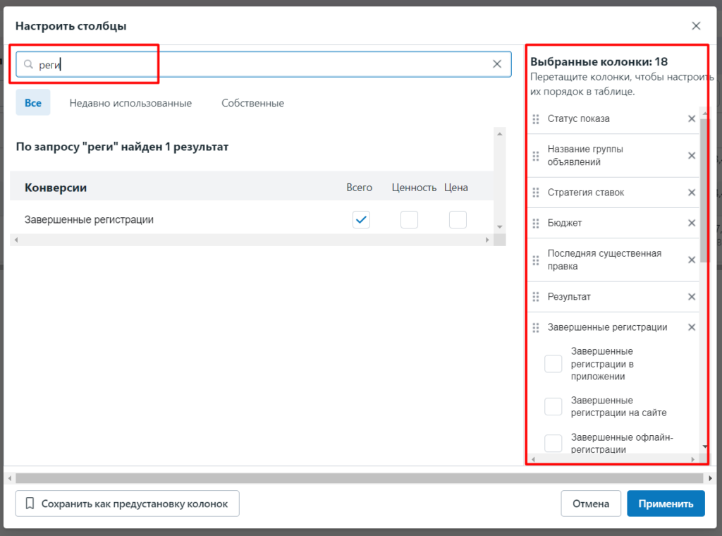This screenshot has height=536, width=722.
Task: Switch to the "Недавно использованные" tab
Action: click(x=130, y=102)
